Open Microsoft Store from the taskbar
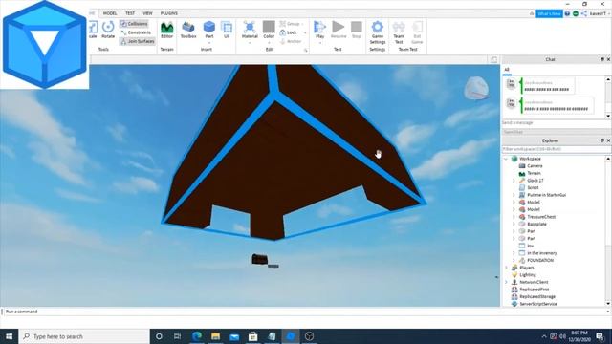This screenshot has width=612, height=344. coord(252,336)
